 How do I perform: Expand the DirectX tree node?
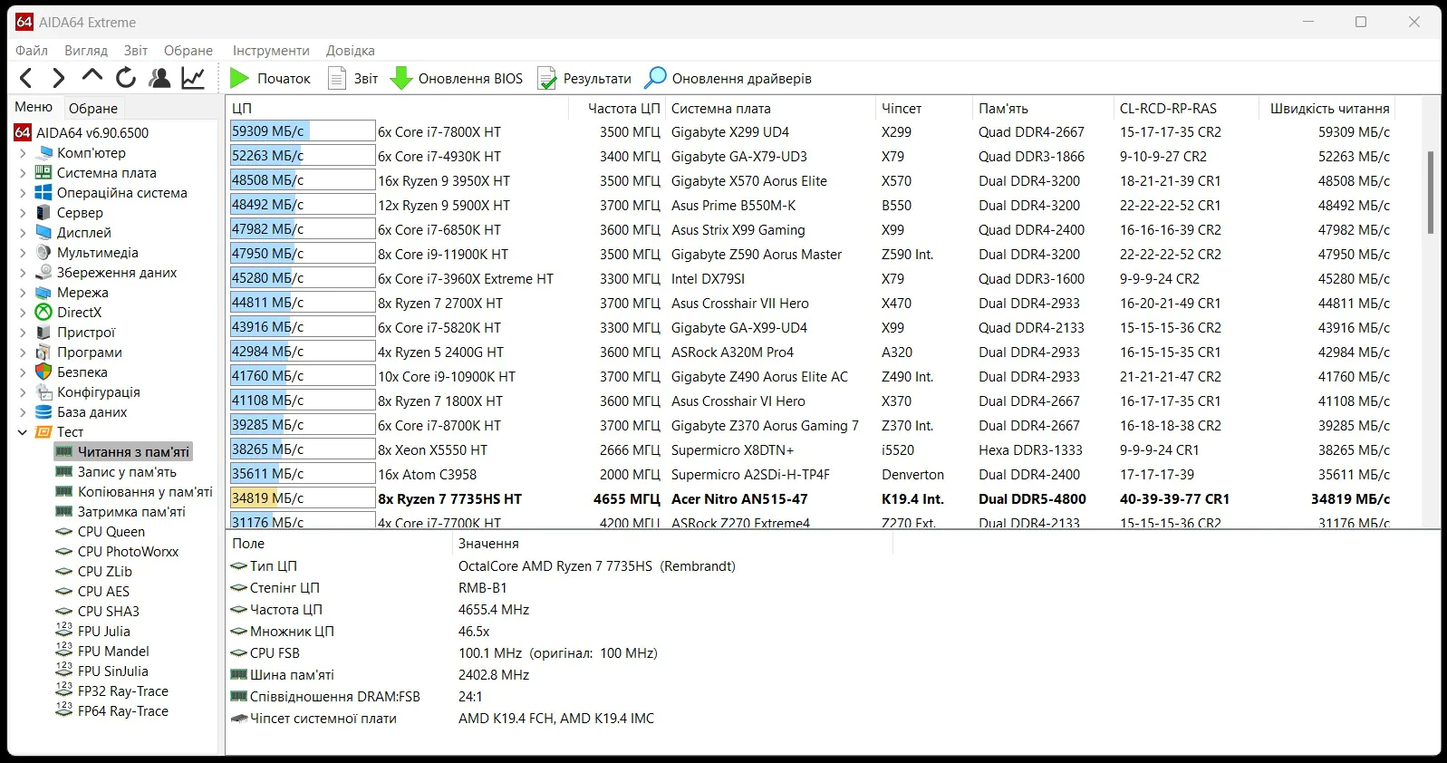[23, 312]
